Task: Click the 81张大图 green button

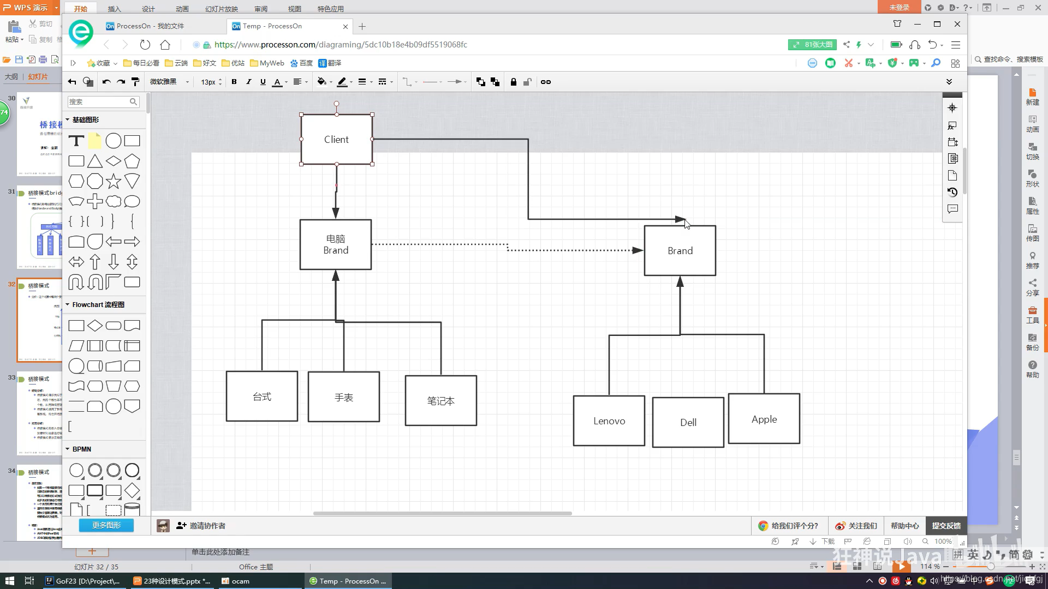Action: (x=812, y=45)
